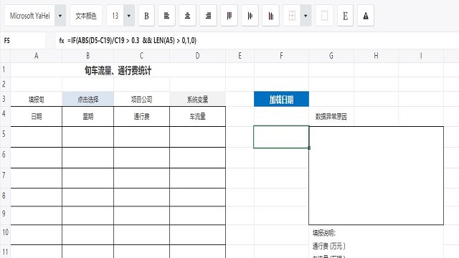Open the 文本颜色 text color picker
The image size is (459, 258).
point(86,16)
